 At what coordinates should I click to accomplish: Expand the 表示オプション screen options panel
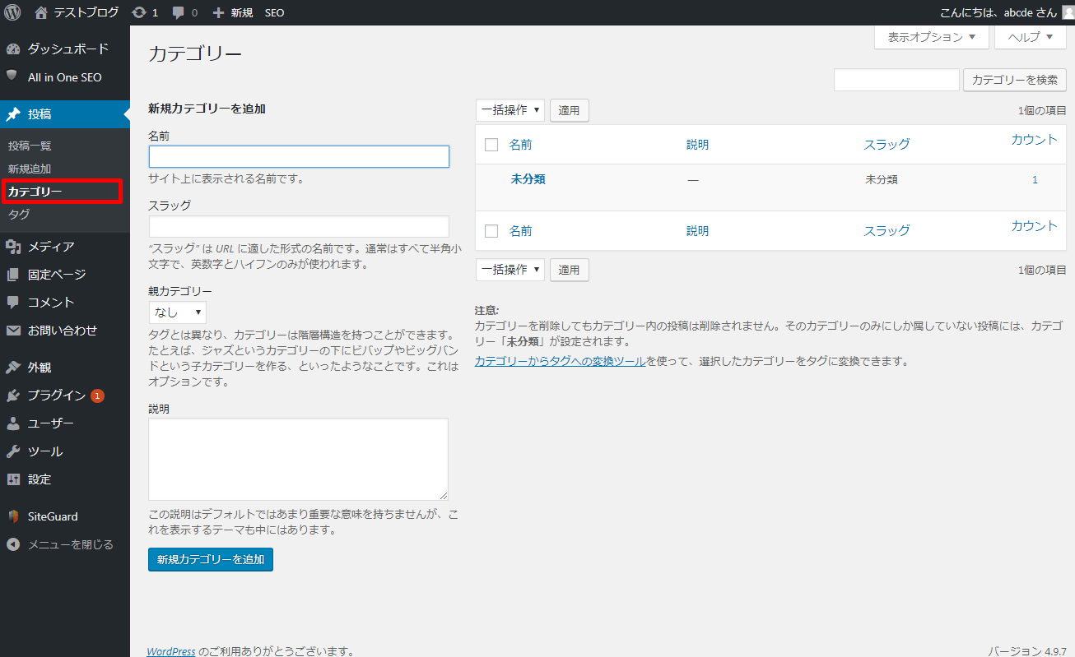tap(931, 37)
